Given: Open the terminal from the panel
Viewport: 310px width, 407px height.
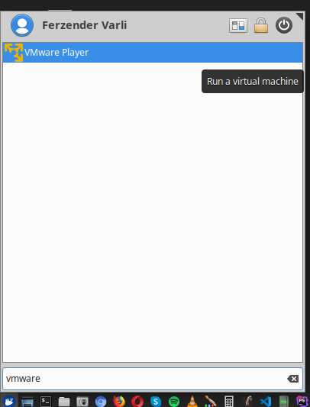Looking at the screenshot, I should (46, 402).
